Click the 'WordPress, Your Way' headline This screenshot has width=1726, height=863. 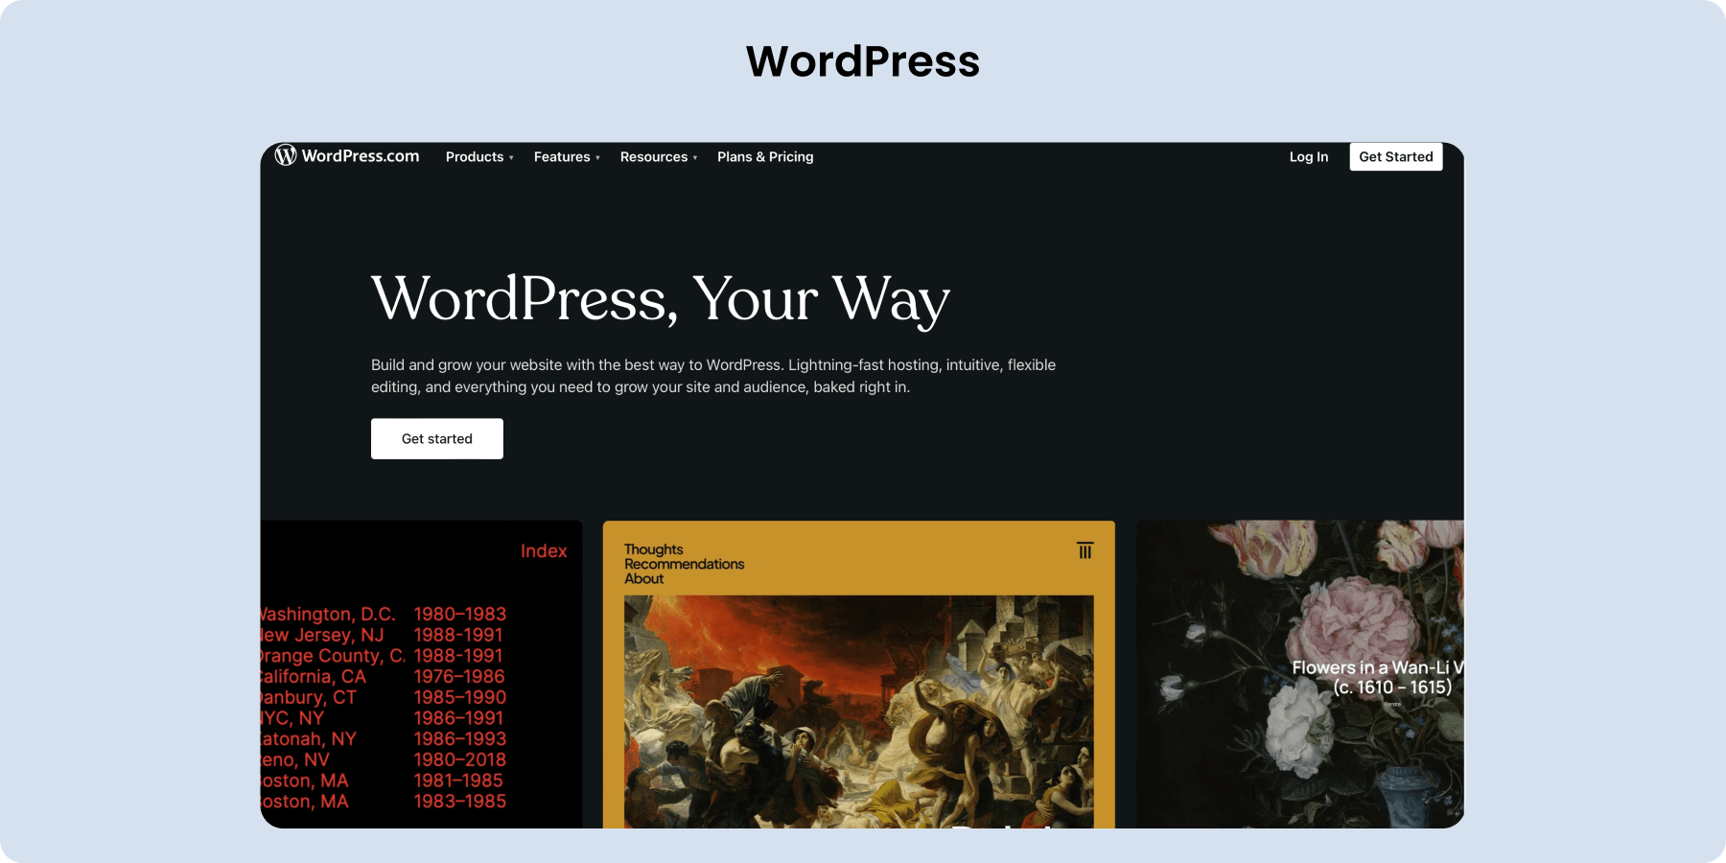(661, 299)
